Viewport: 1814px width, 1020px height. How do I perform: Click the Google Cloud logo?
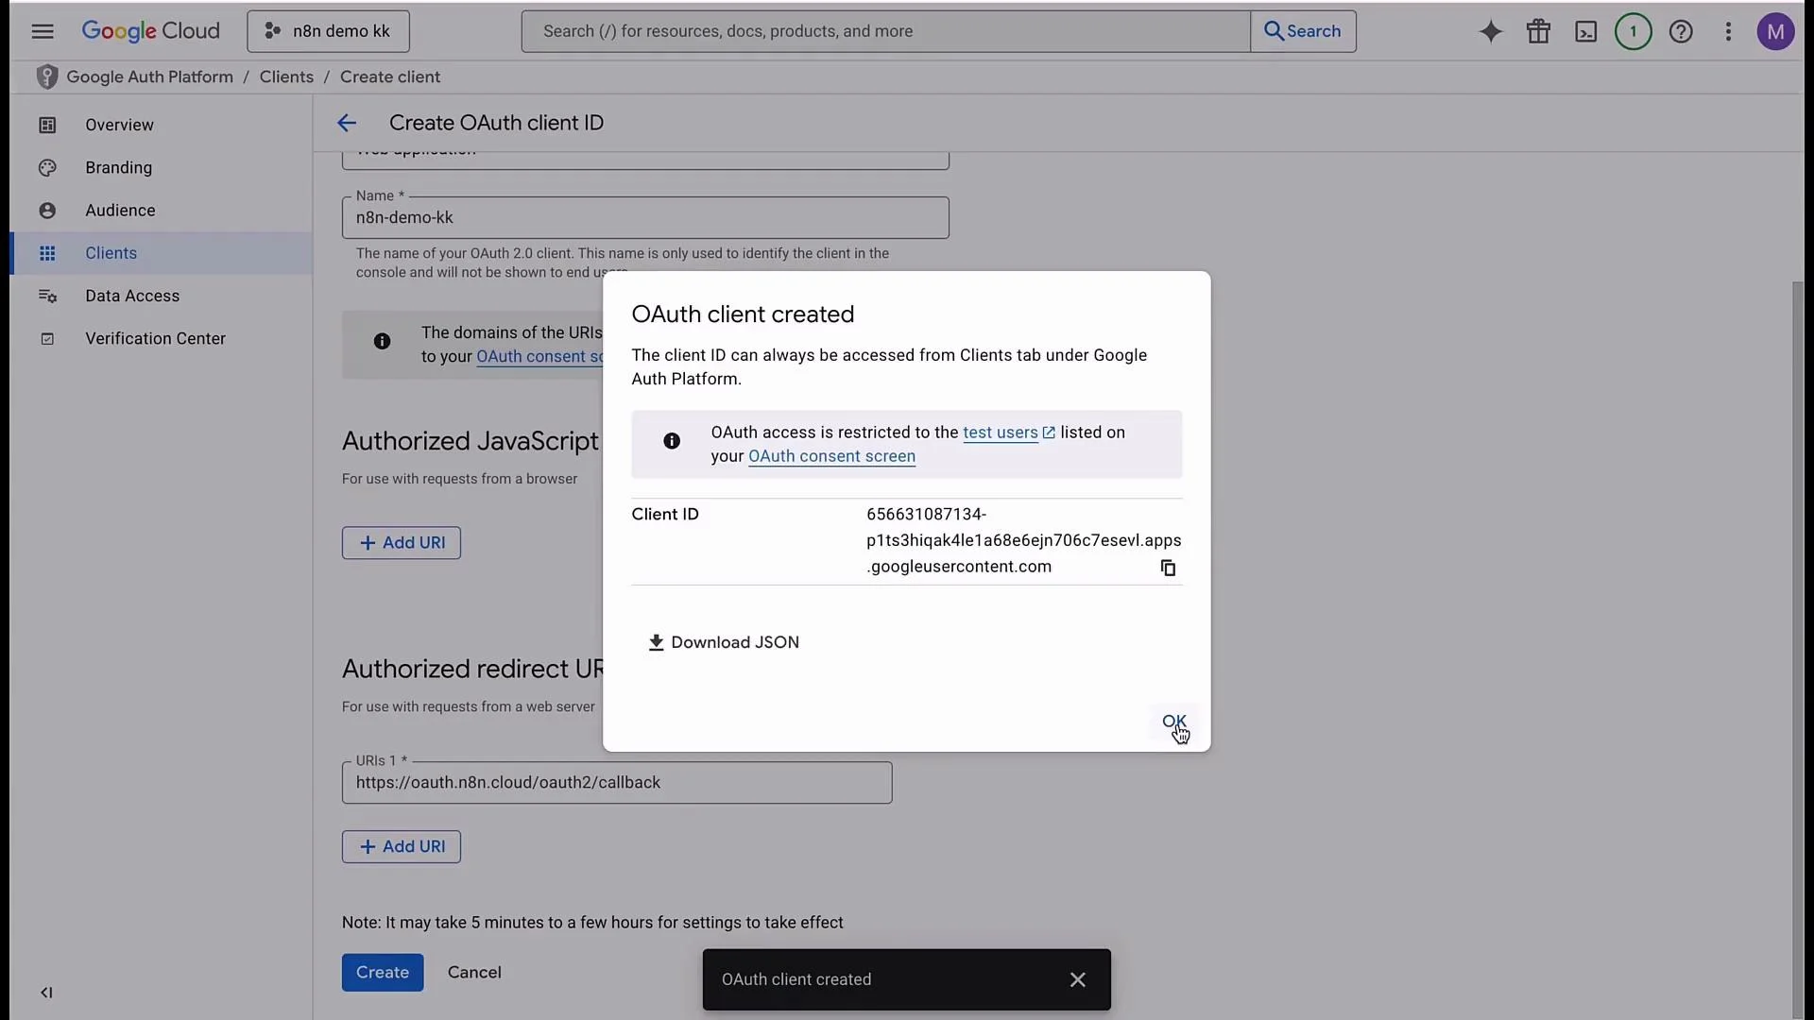(x=150, y=31)
